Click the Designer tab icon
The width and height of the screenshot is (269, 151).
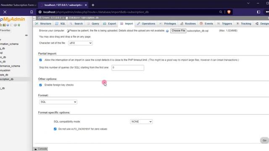point(257,23)
